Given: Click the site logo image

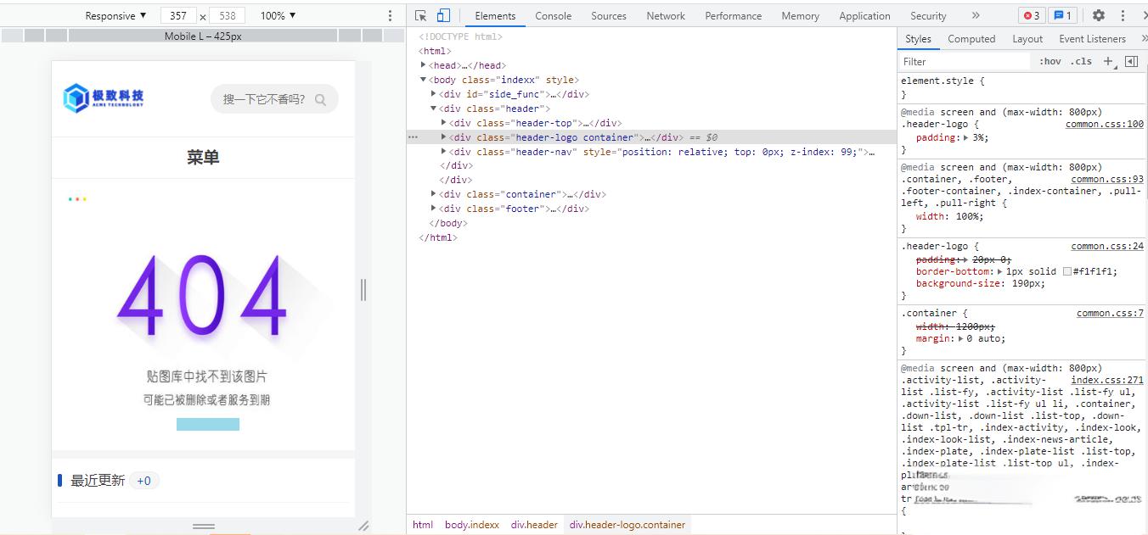Looking at the screenshot, I should tap(104, 98).
